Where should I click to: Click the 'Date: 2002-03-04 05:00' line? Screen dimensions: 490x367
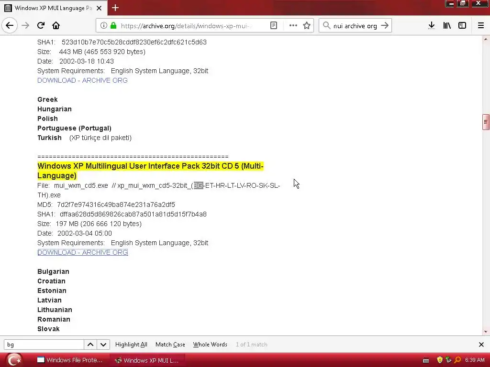(75, 233)
